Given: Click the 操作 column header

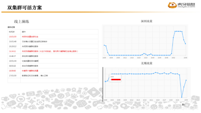Looking at the screenshot, I should click(x=24, y=32).
